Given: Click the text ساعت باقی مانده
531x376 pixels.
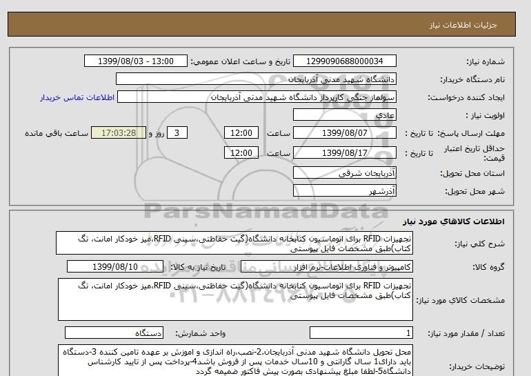Looking at the screenshot, I should [x=57, y=133].
